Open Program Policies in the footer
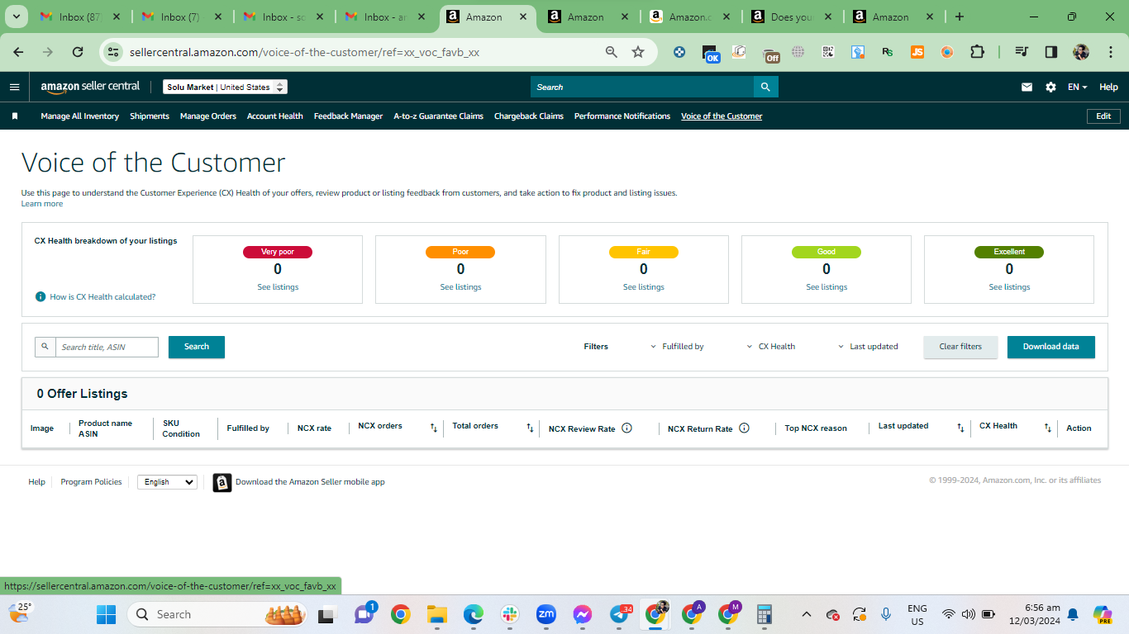1129x634 pixels. 91,482
